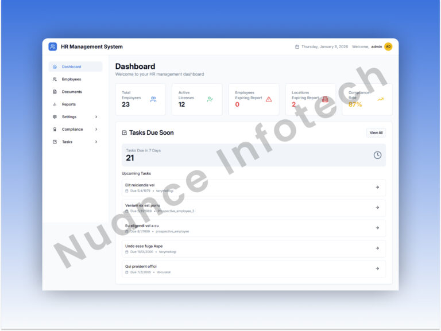Open Reports from the sidebar
441x331 pixels.
tap(68, 104)
